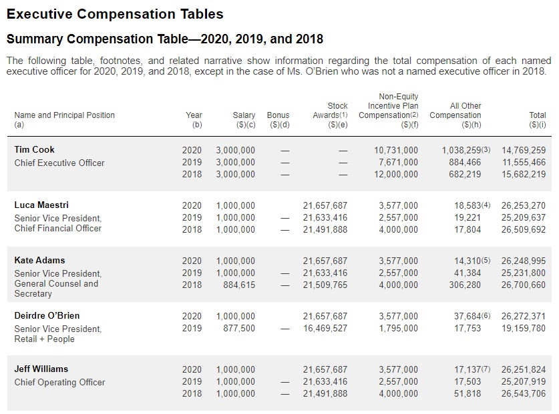Click the Salary column header
The height and width of the screenshot is (414, 559).
click(x=244, y=115)
